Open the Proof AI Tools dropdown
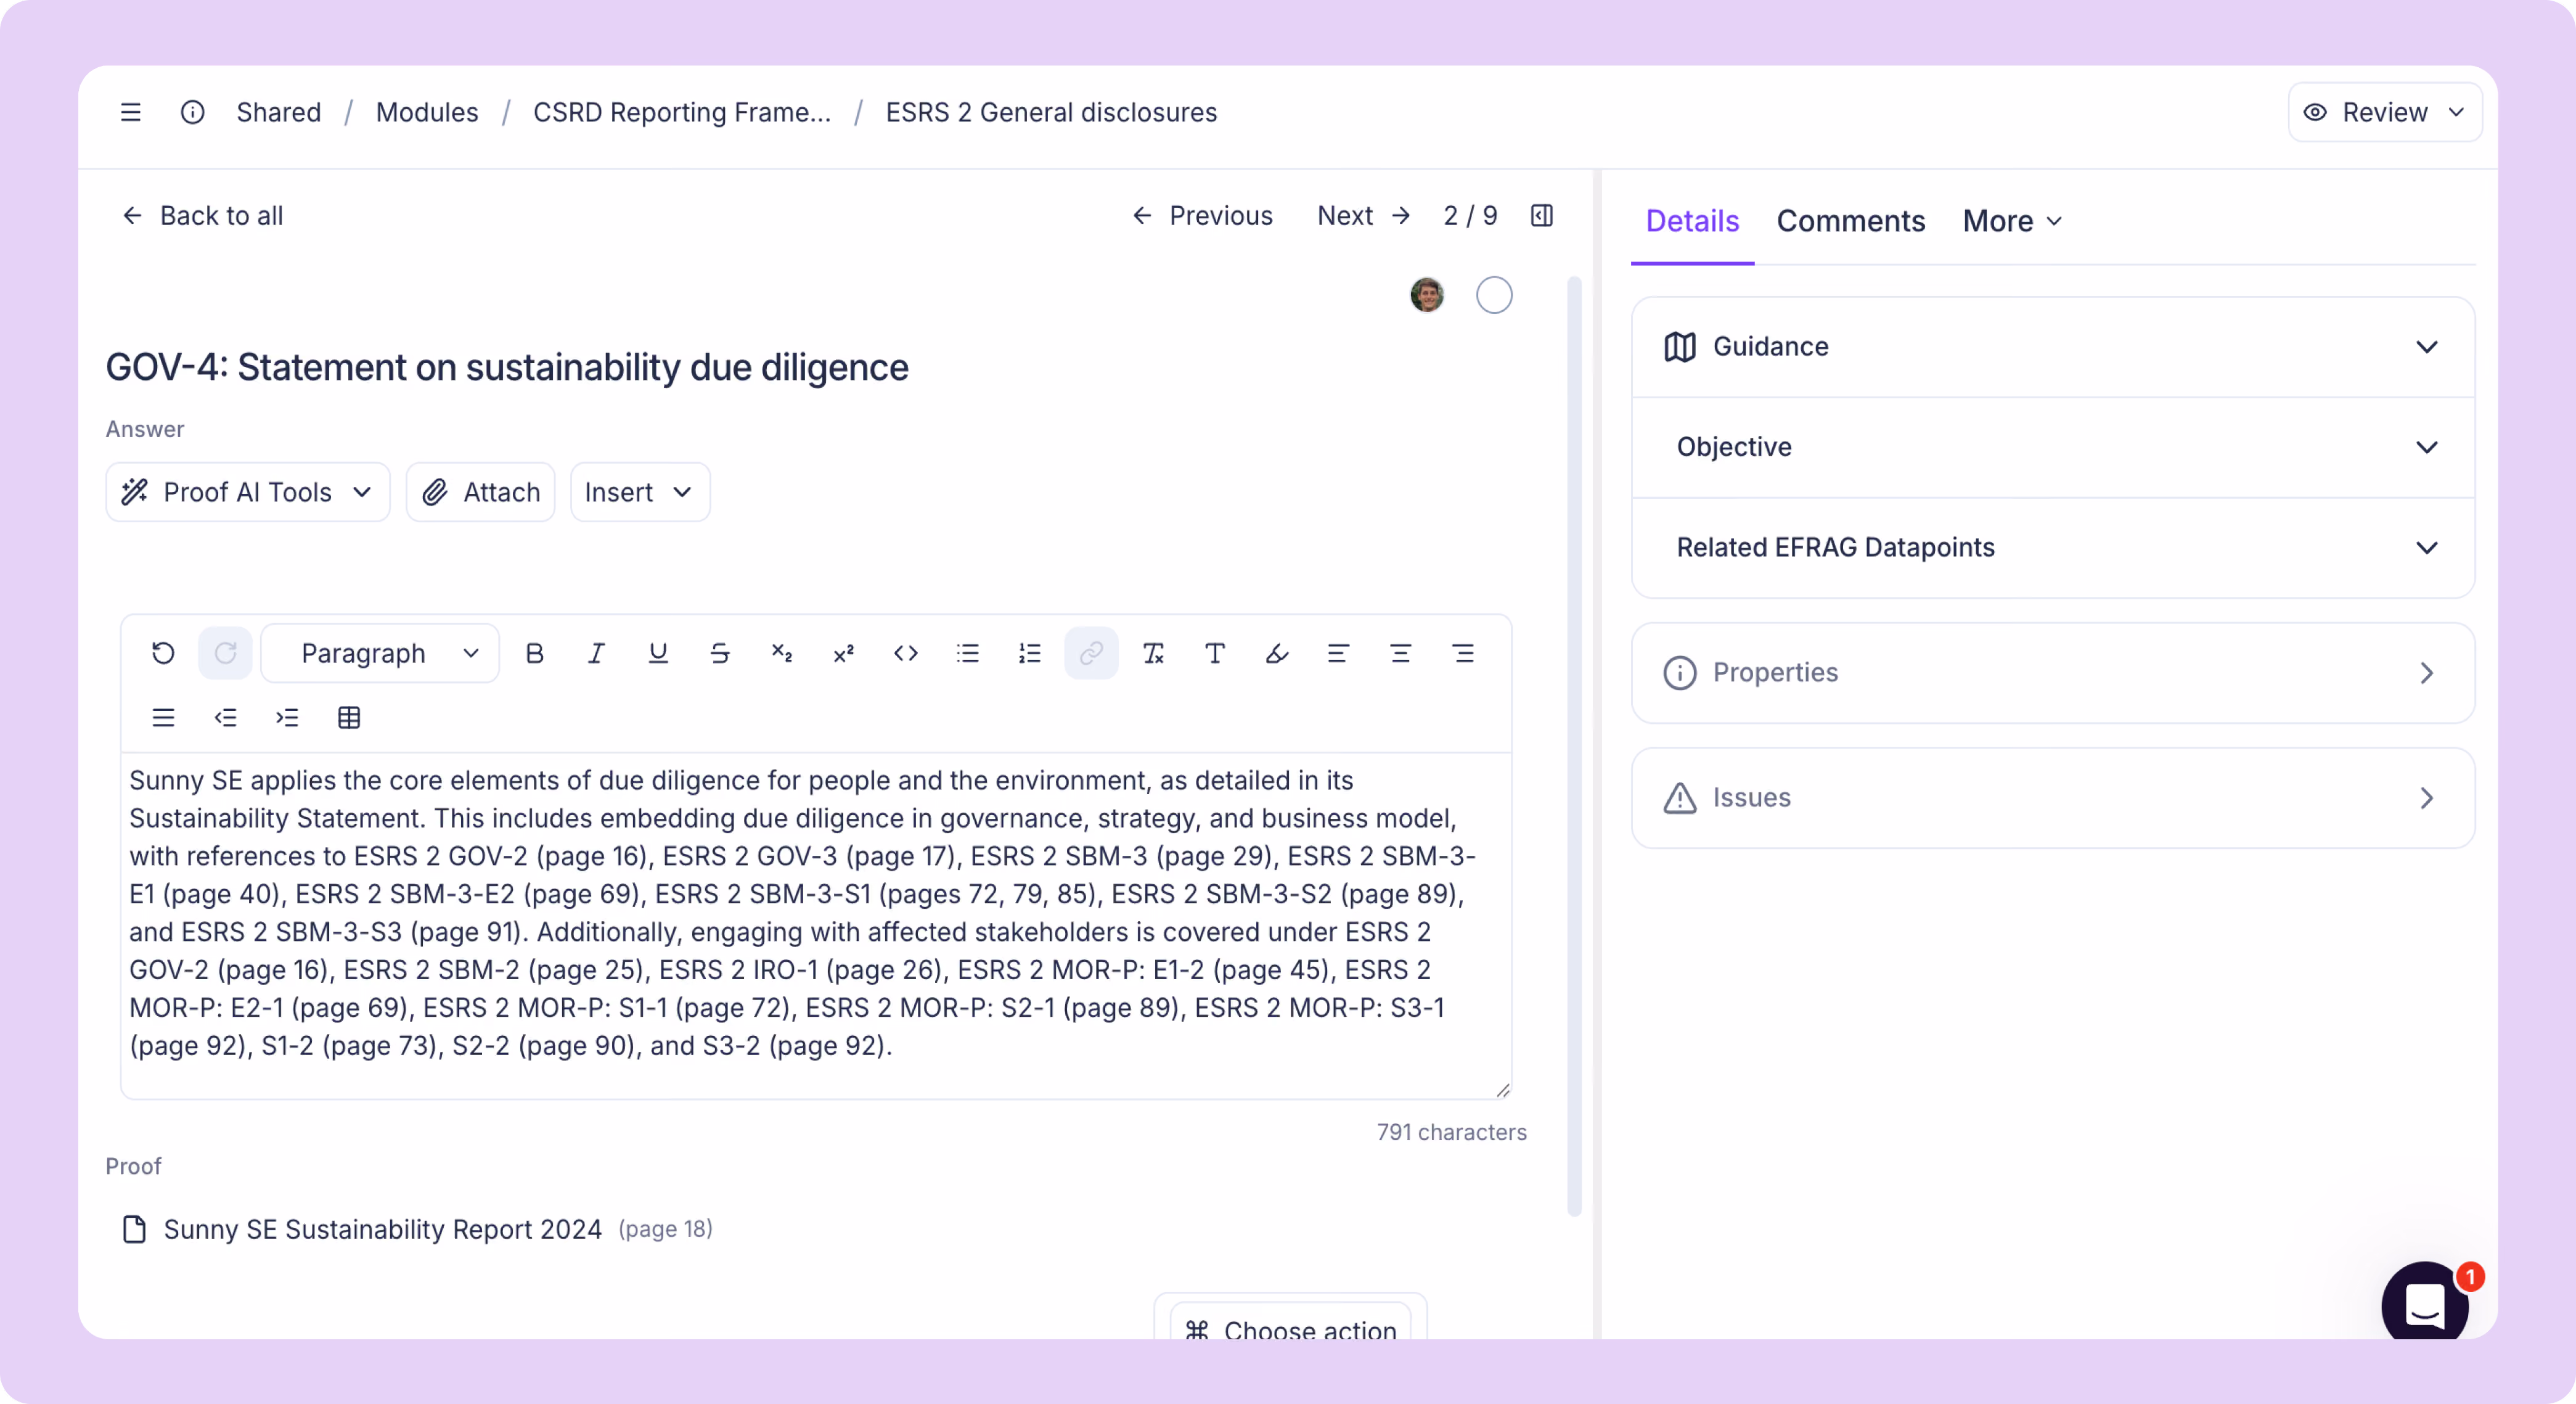The width and height of the screenshot is (2576, 1404). (x=248, y=492)
